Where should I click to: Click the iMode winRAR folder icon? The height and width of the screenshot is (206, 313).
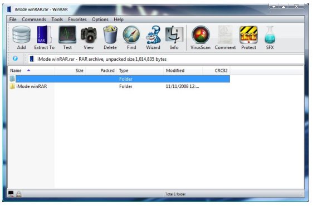coord(12,86)
